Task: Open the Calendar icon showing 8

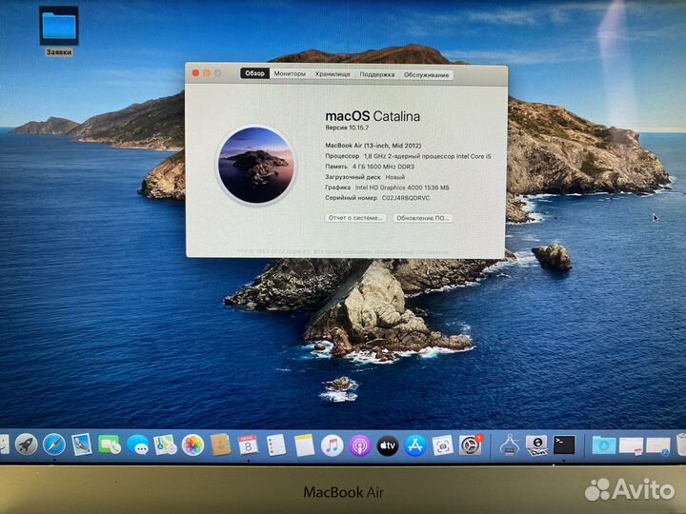Action: pos(249,445)
